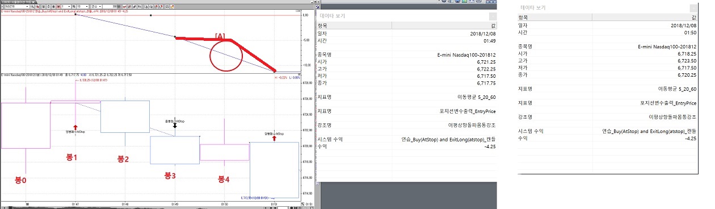This screenshot has width=715, height=209.
Task: Expand the 건수 period-type dropdown
Action: 96,6
